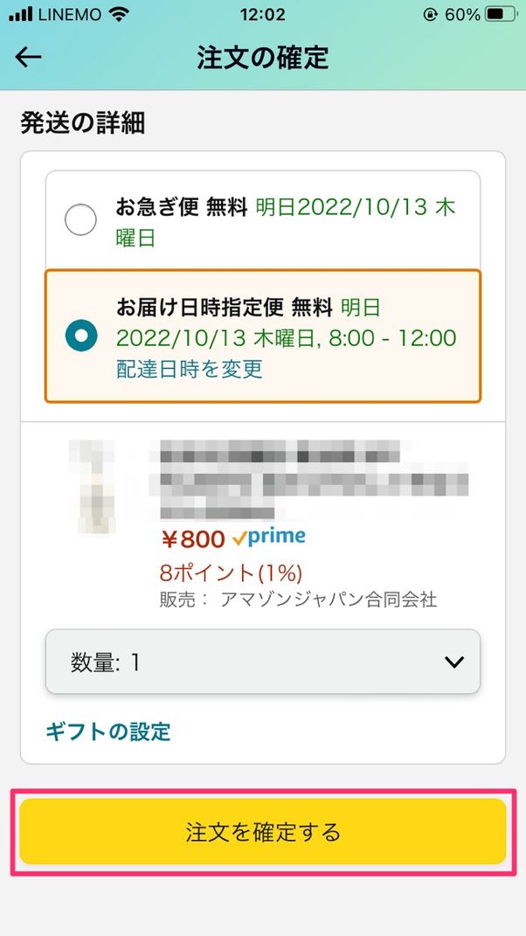
Task: Tap the back arrow to leave checkout
Action: tap(28, 57)
